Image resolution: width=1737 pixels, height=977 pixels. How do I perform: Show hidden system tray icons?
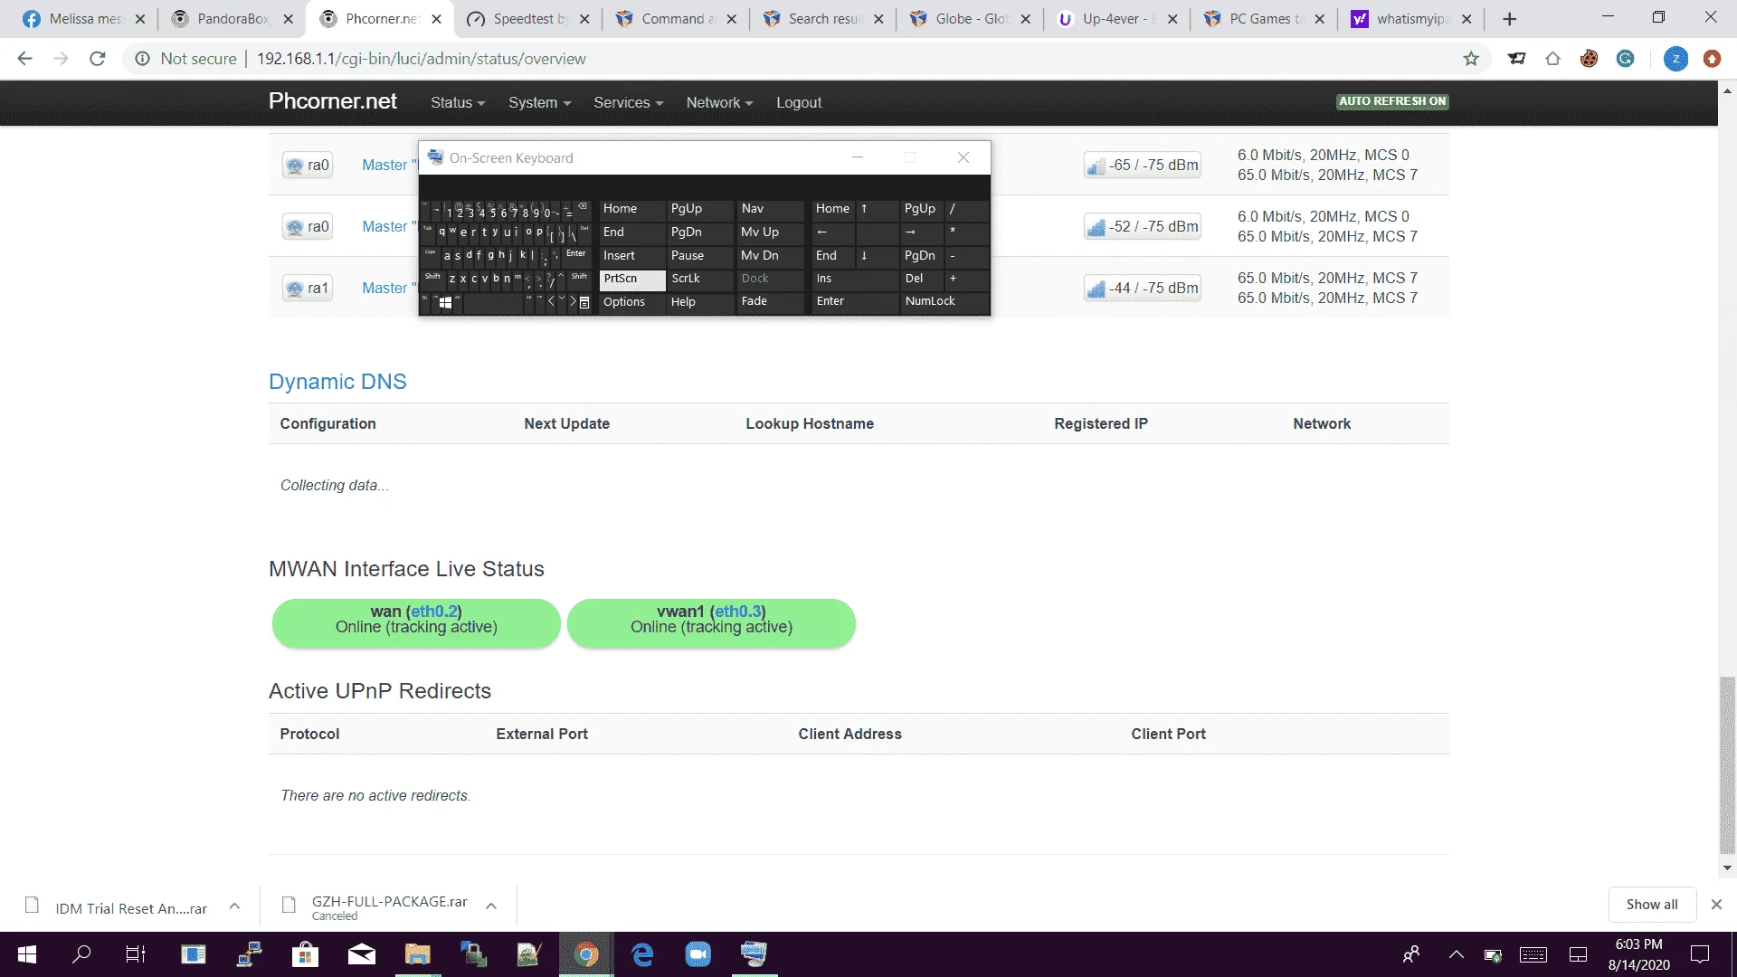coord(1457,954)
